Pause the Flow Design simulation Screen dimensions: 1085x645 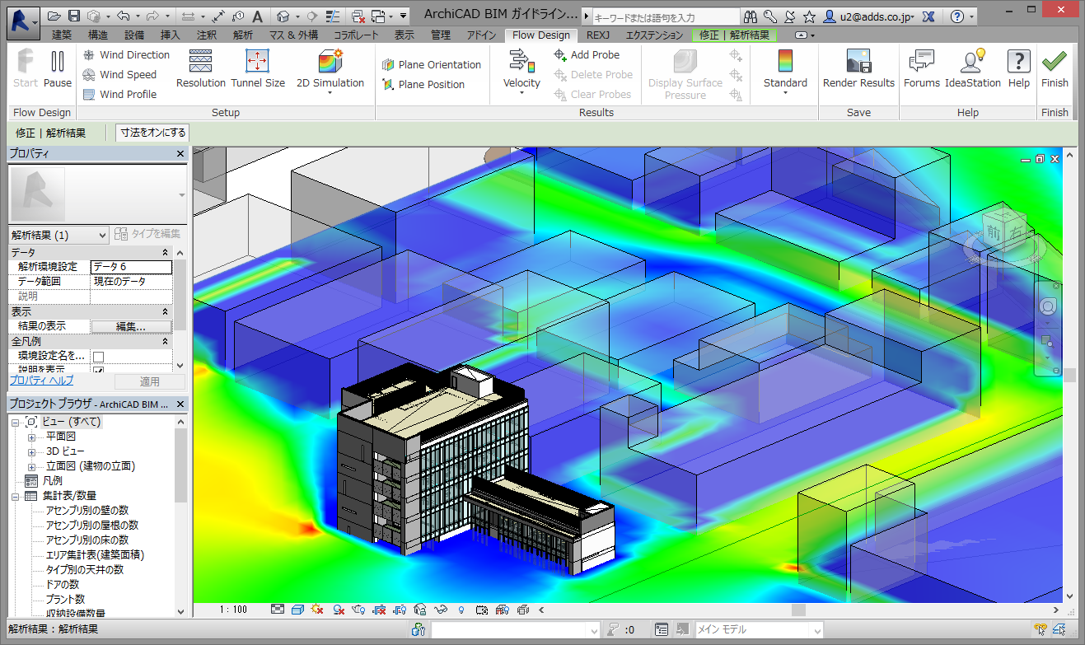coord(58,68)
